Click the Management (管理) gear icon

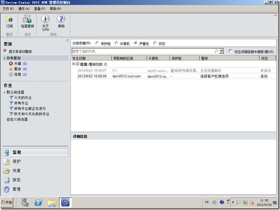pos(7,189)
